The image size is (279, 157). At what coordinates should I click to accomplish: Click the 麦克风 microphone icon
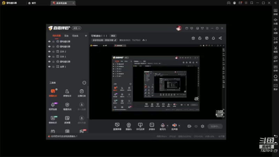pyautogui.click(x=163, y=125)
